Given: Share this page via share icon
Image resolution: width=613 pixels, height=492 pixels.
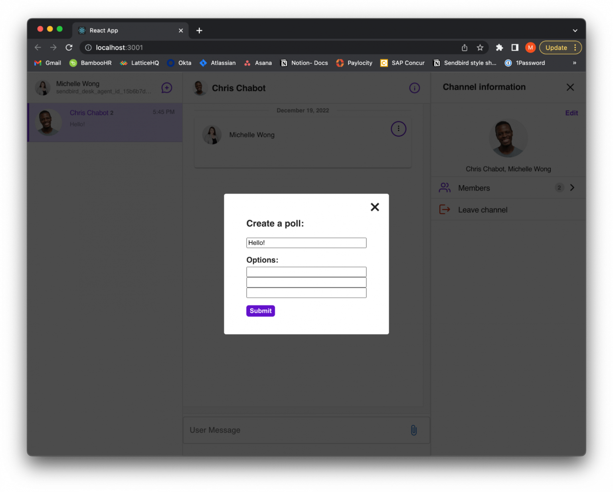Looking at the screenshot, I should click(x=465, y=47).
